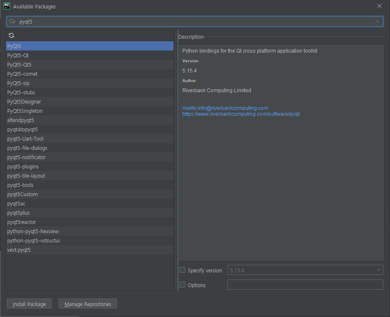The width and height of the screenshot is (390, 317).
Task: Open the mailto:info@riverbankcomputing.com link
Action: pos(225,108)
